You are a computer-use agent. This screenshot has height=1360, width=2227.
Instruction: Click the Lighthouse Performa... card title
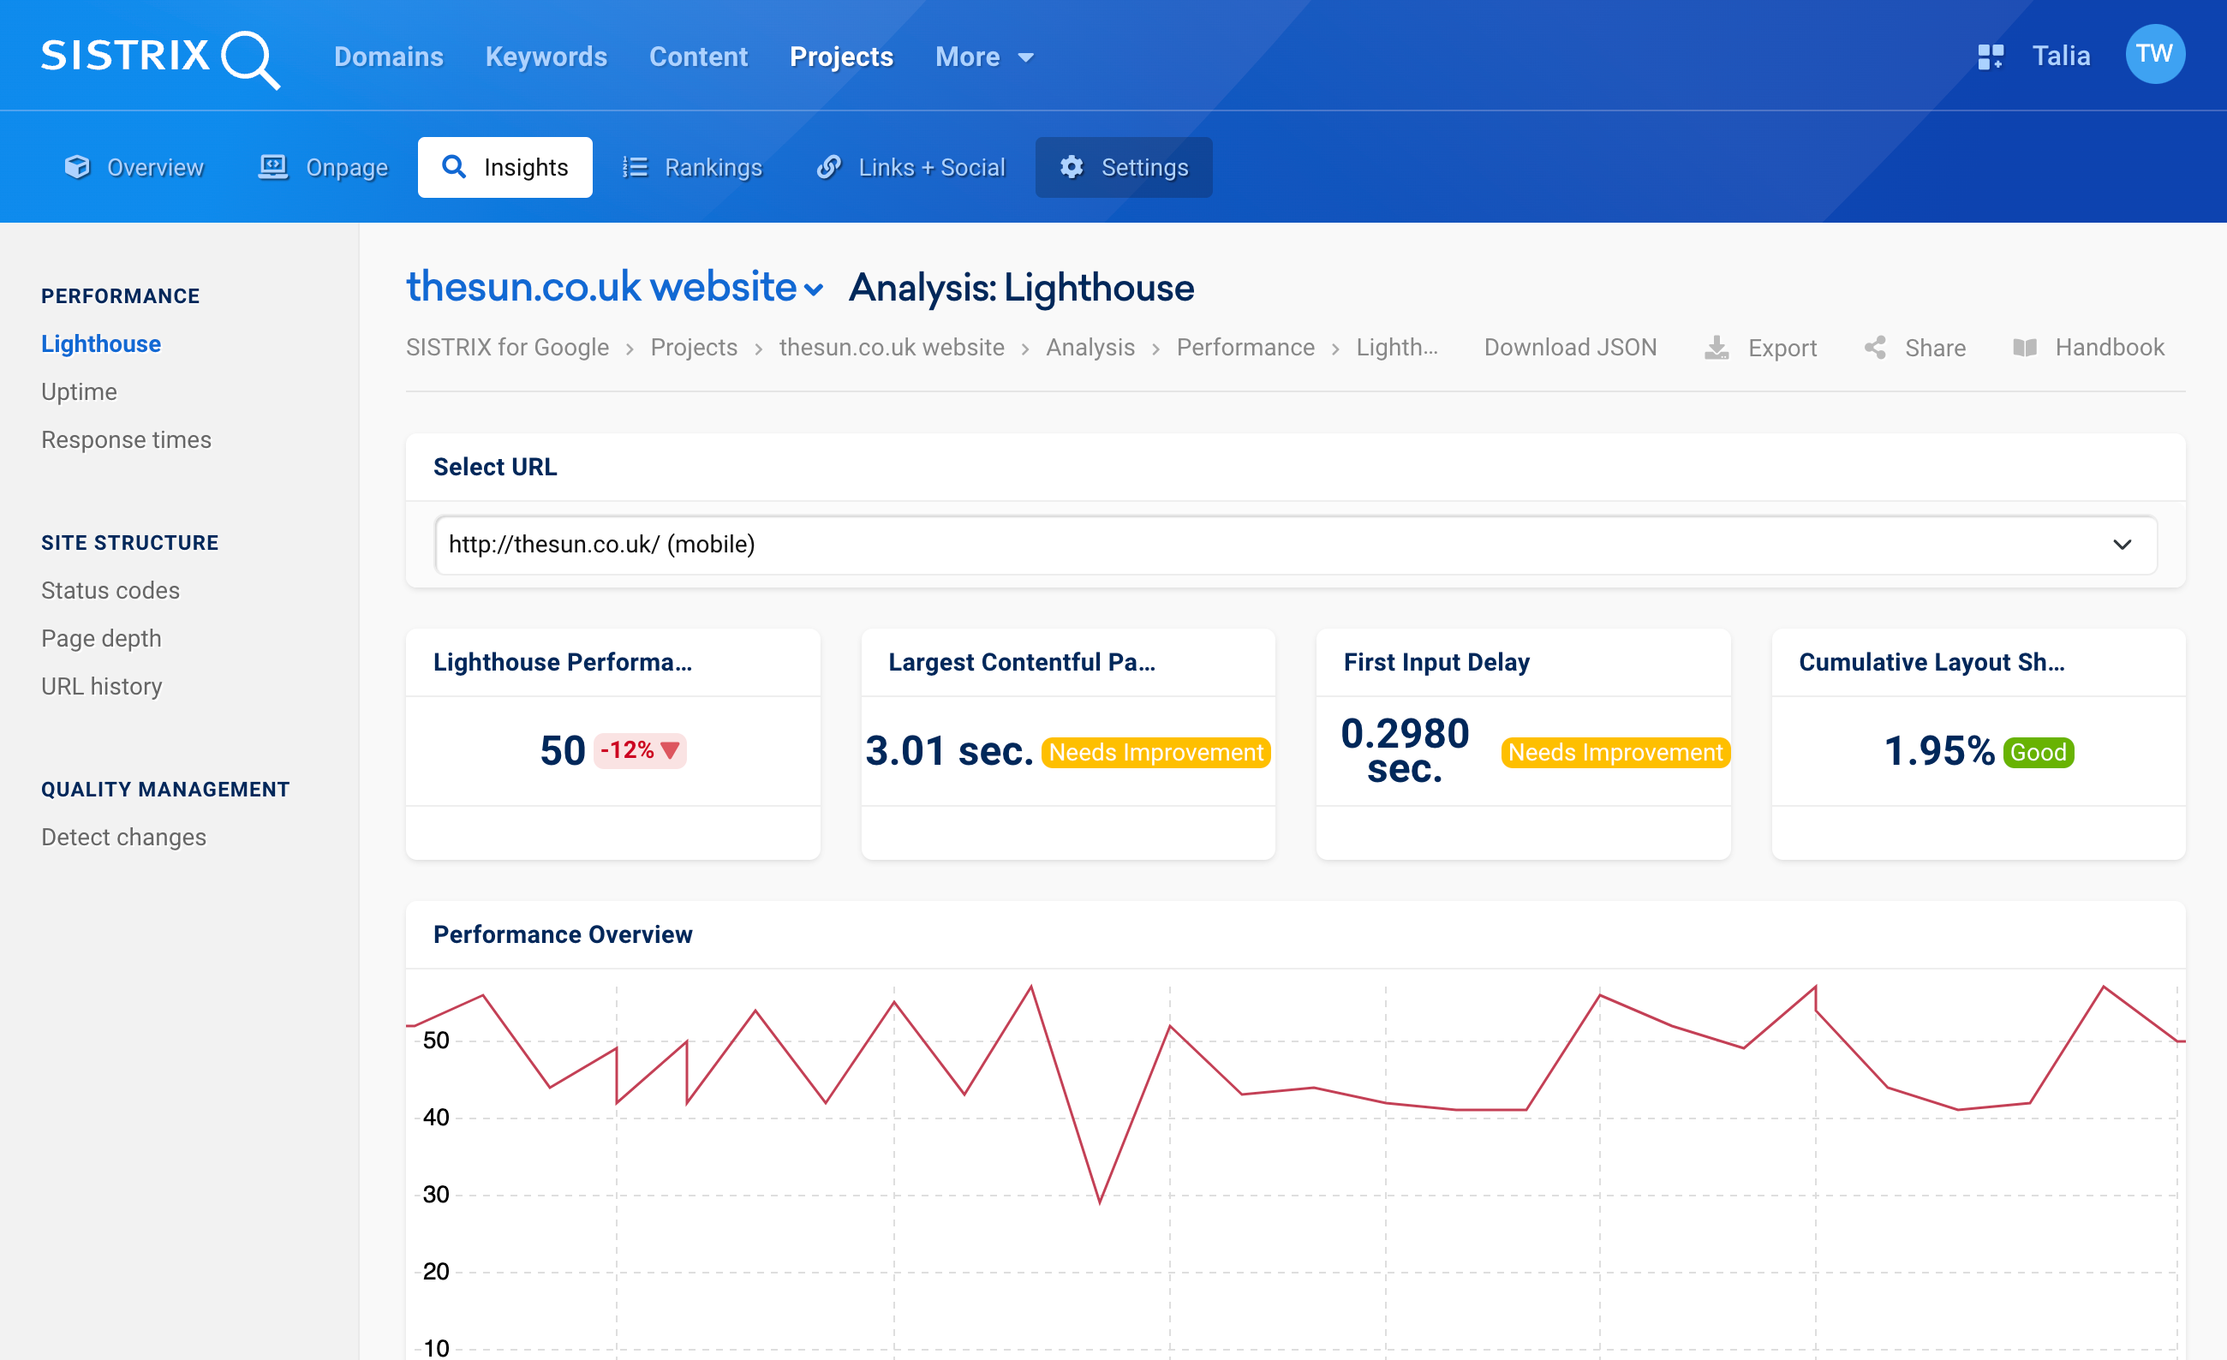[x=562, y=662]
